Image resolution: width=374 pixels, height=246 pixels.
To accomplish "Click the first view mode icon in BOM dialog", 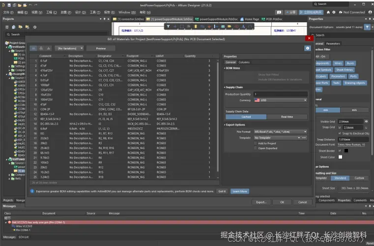I will [x=33, y=49].
